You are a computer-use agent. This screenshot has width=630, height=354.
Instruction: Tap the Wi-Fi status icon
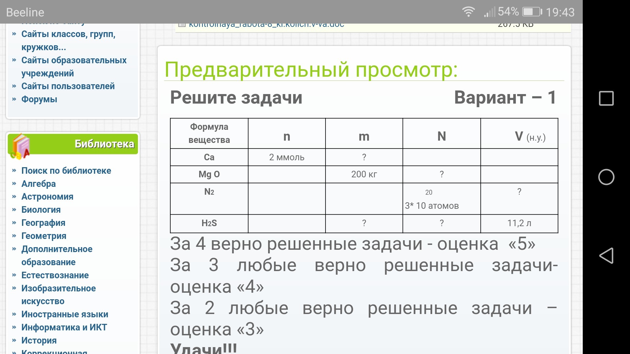(468, 12)
